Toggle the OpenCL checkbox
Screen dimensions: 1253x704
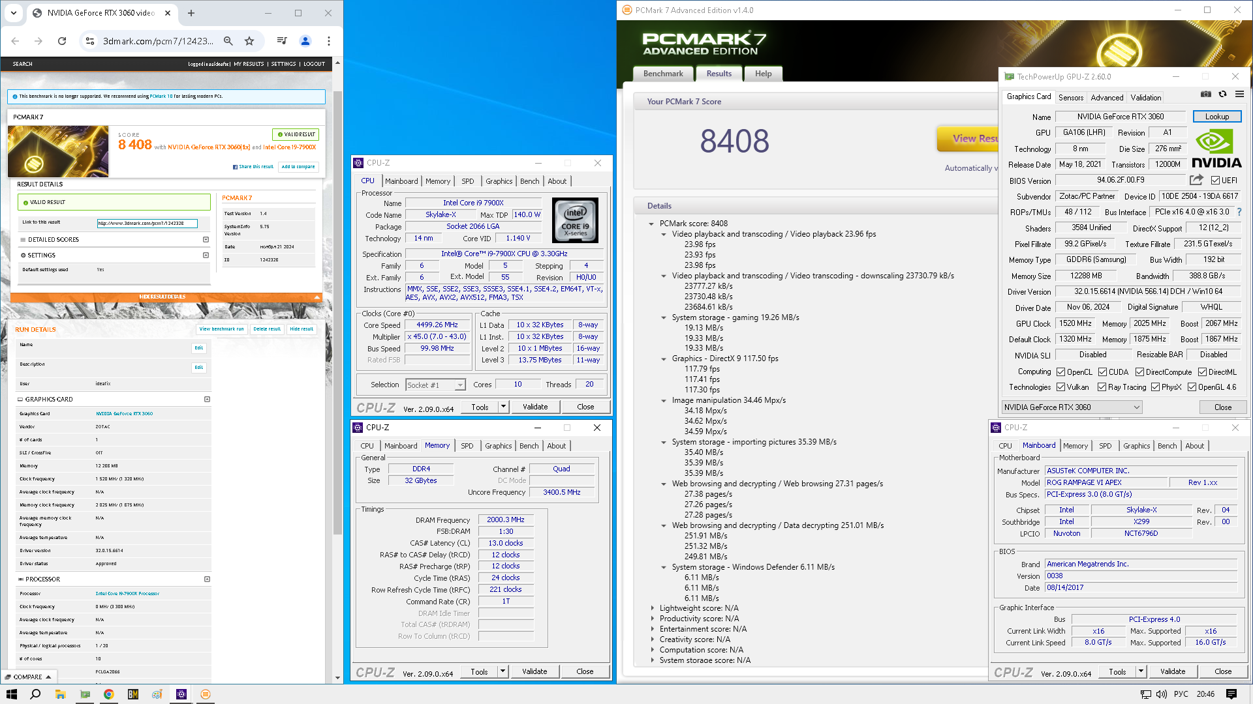point(1061,372)
